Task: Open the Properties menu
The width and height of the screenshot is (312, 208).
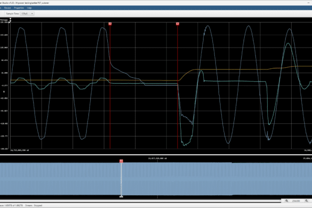Action: (x=19, y=8)
